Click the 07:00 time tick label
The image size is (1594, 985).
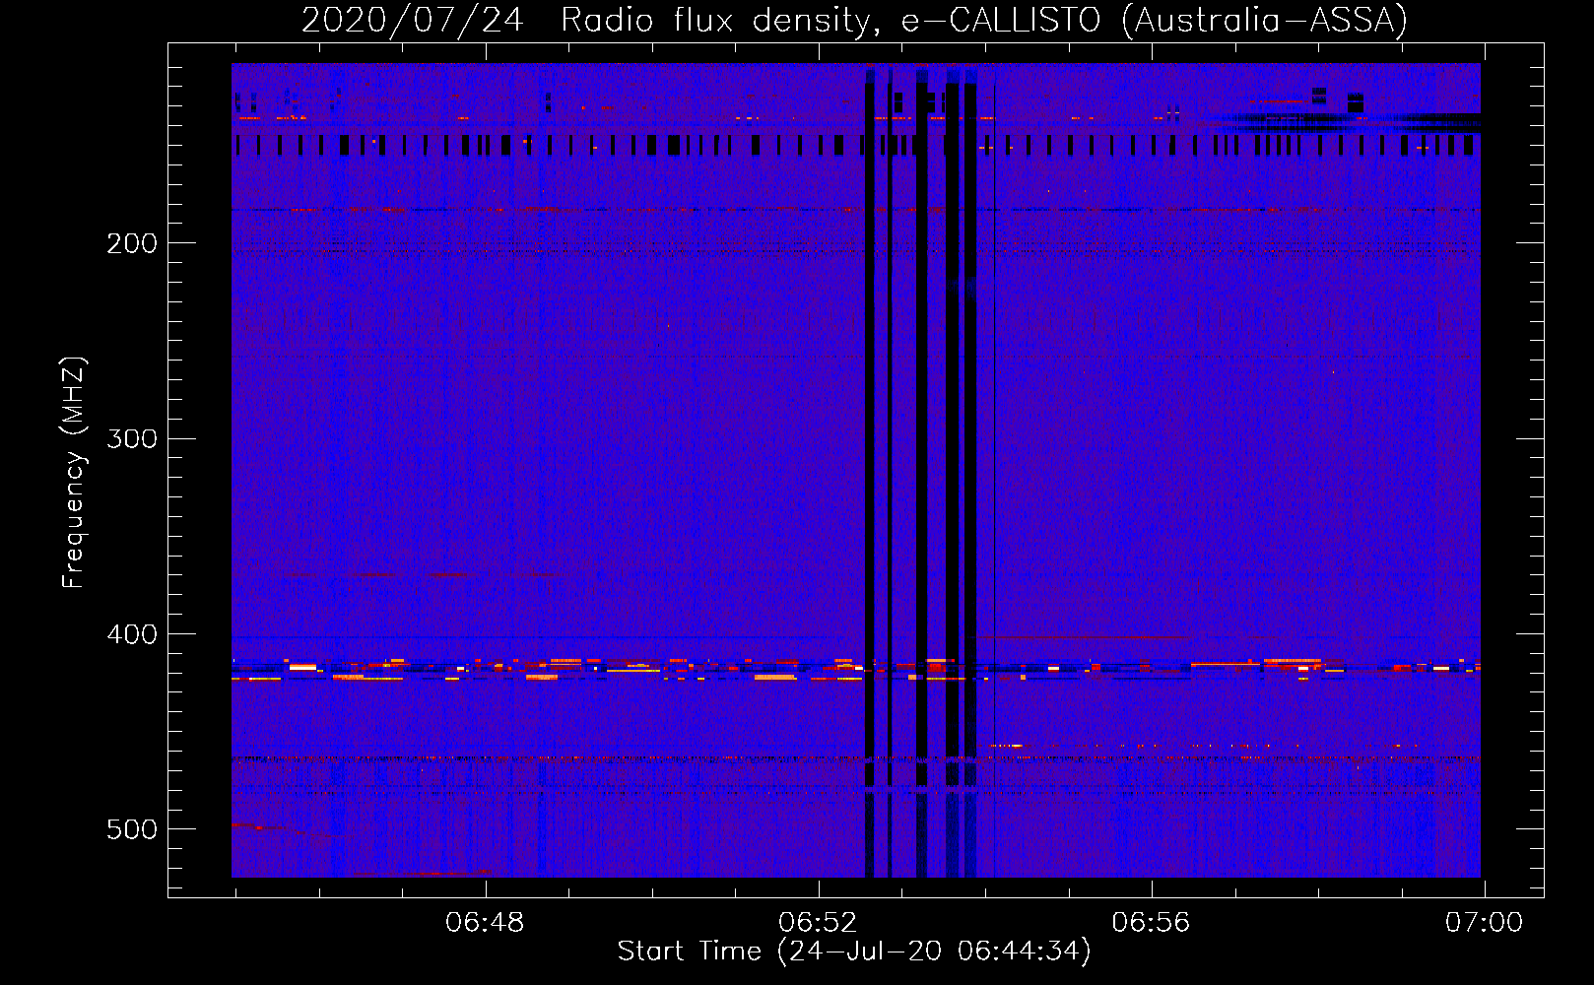pyautogui.click(x=1484, y=923)
